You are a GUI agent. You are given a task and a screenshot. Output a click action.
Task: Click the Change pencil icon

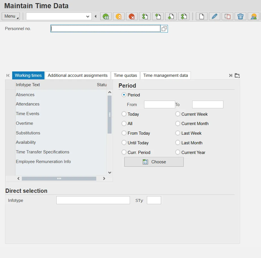pos(214,16)
